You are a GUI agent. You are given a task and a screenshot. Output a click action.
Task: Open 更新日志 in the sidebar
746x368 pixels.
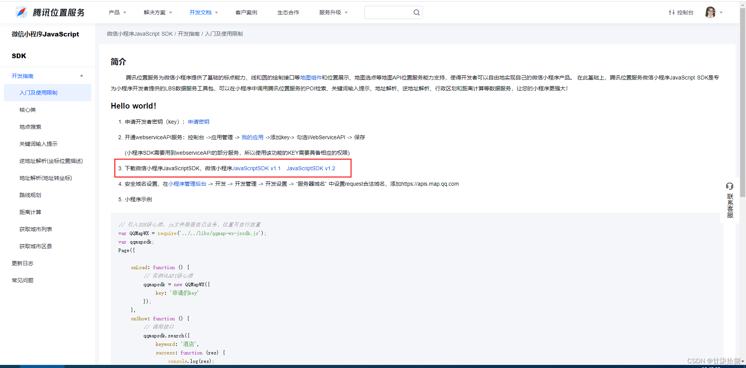point(23,263)
